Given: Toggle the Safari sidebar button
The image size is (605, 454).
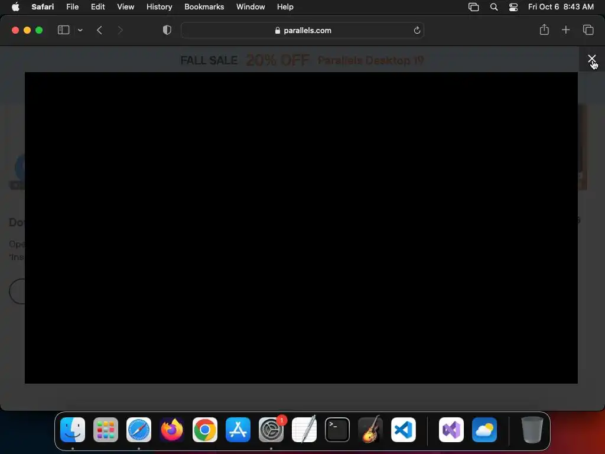Looking at the screenshot, I should 63,30.
